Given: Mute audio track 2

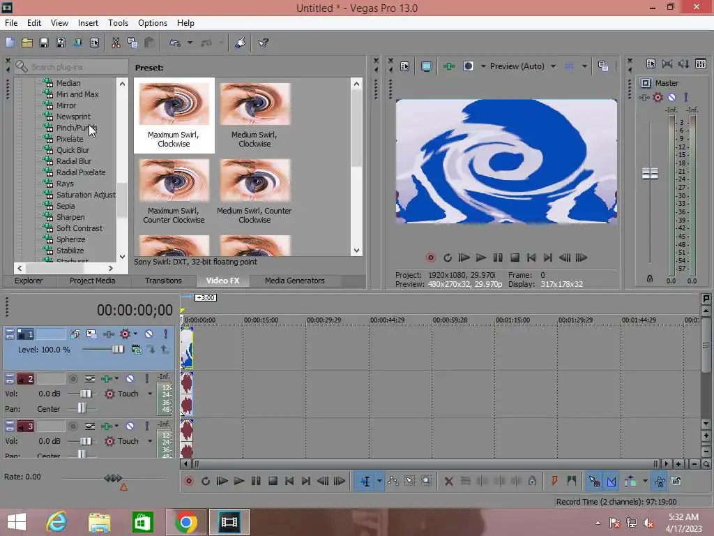Looking at the screenshot, I should click(130, 379).
